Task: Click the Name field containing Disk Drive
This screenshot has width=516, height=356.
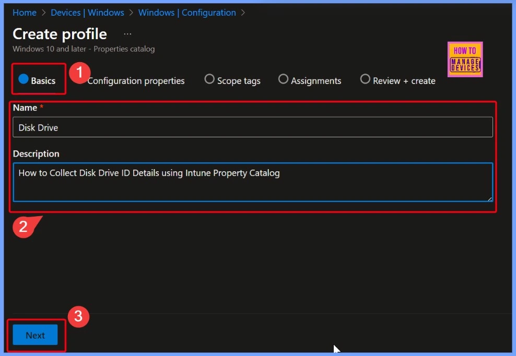Action: [x=253, y=127]
